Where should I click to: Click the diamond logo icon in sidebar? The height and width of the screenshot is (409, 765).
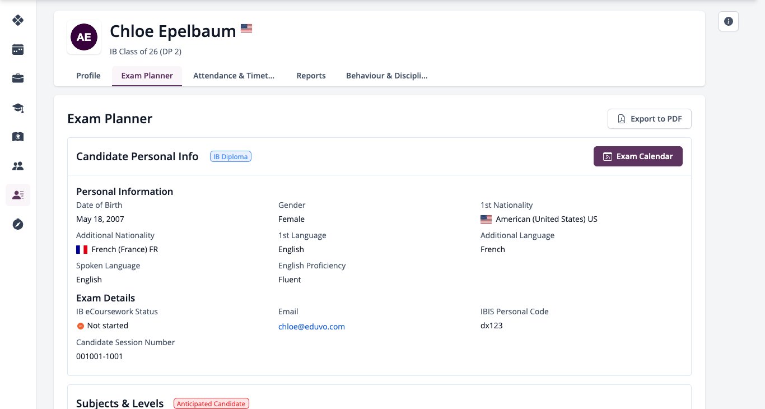tap(18, 20)
